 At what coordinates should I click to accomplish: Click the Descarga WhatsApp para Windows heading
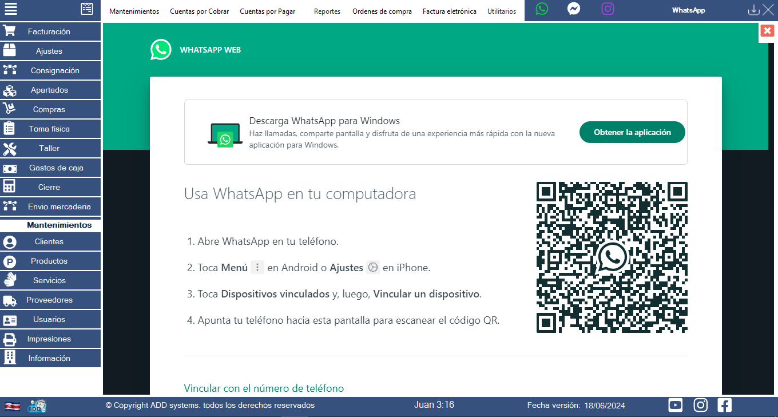click(324, 121)
